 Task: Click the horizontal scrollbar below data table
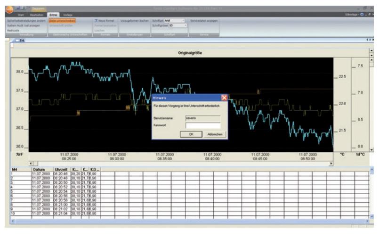click(190, 221)
